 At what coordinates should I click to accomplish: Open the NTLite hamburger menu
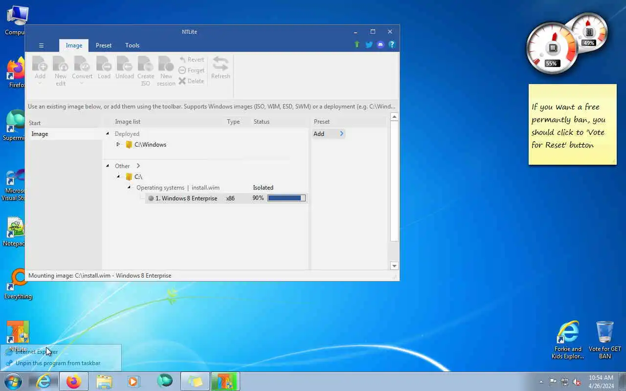[41, 45]
